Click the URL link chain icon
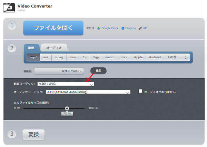This screenshot has width=207, height=147. (140, 28)
